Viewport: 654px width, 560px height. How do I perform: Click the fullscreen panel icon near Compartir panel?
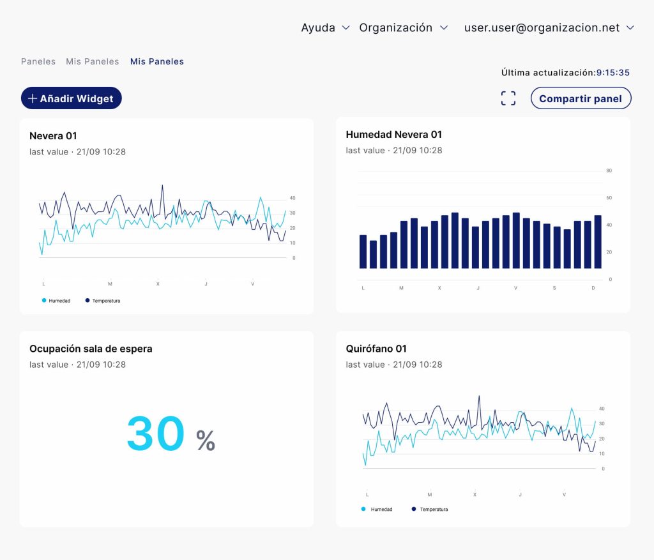508,98
